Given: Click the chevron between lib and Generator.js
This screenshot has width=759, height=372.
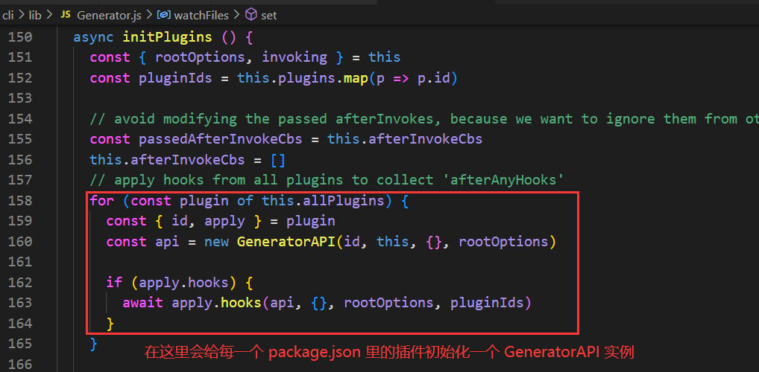Looking at the screenshot, I should pos(50,16).
